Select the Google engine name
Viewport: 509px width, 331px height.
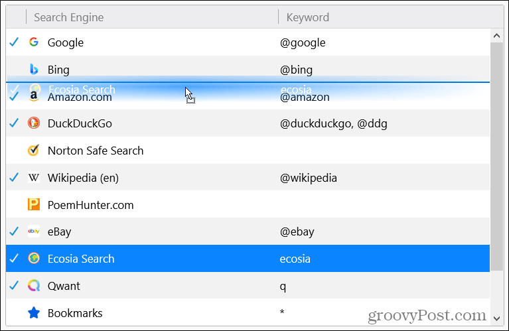click(x=66, y=42)
